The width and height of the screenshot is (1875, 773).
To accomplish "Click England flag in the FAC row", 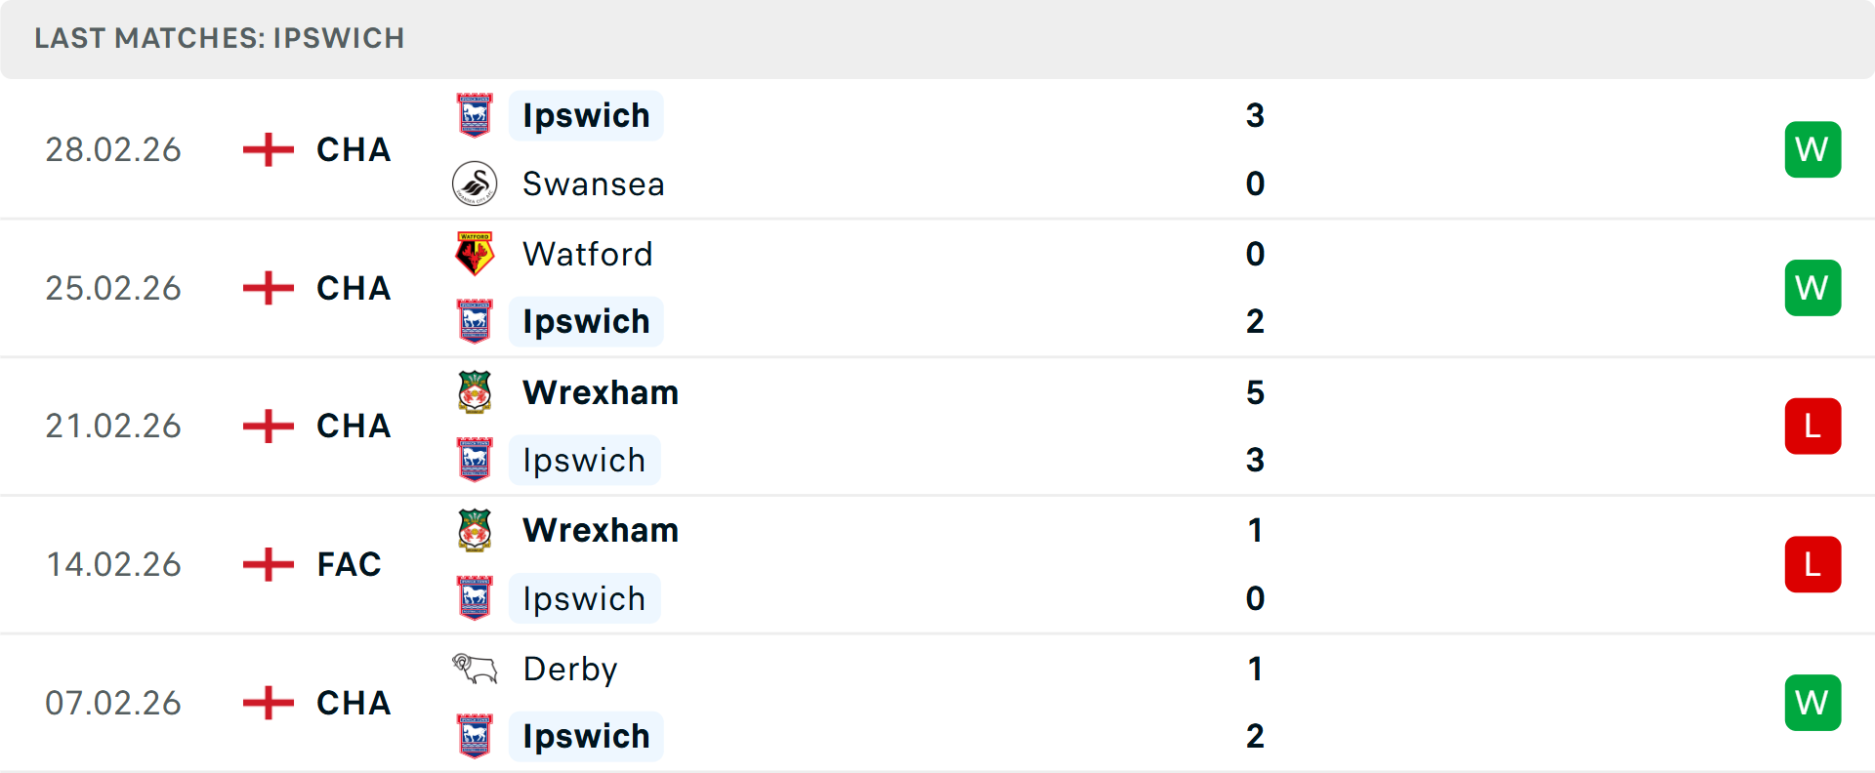I will pyautogui.click(x=268, y=564).
